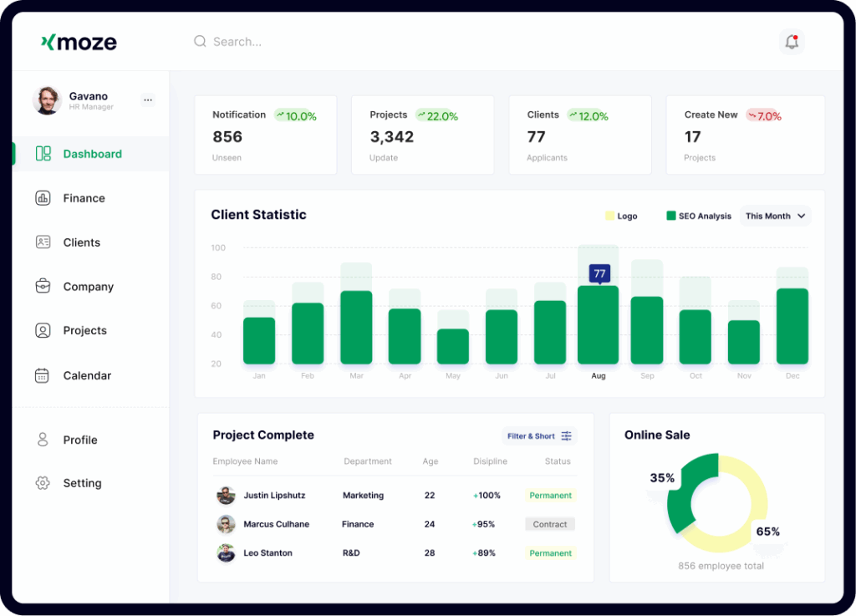Viewport: 856px width, 616px height.
Task: Click the search magnifier icon
Action: point(200,41)
